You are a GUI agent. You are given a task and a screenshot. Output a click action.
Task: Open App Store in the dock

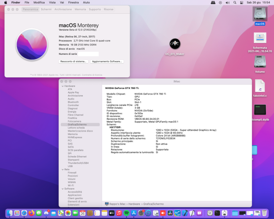(134, 213)
